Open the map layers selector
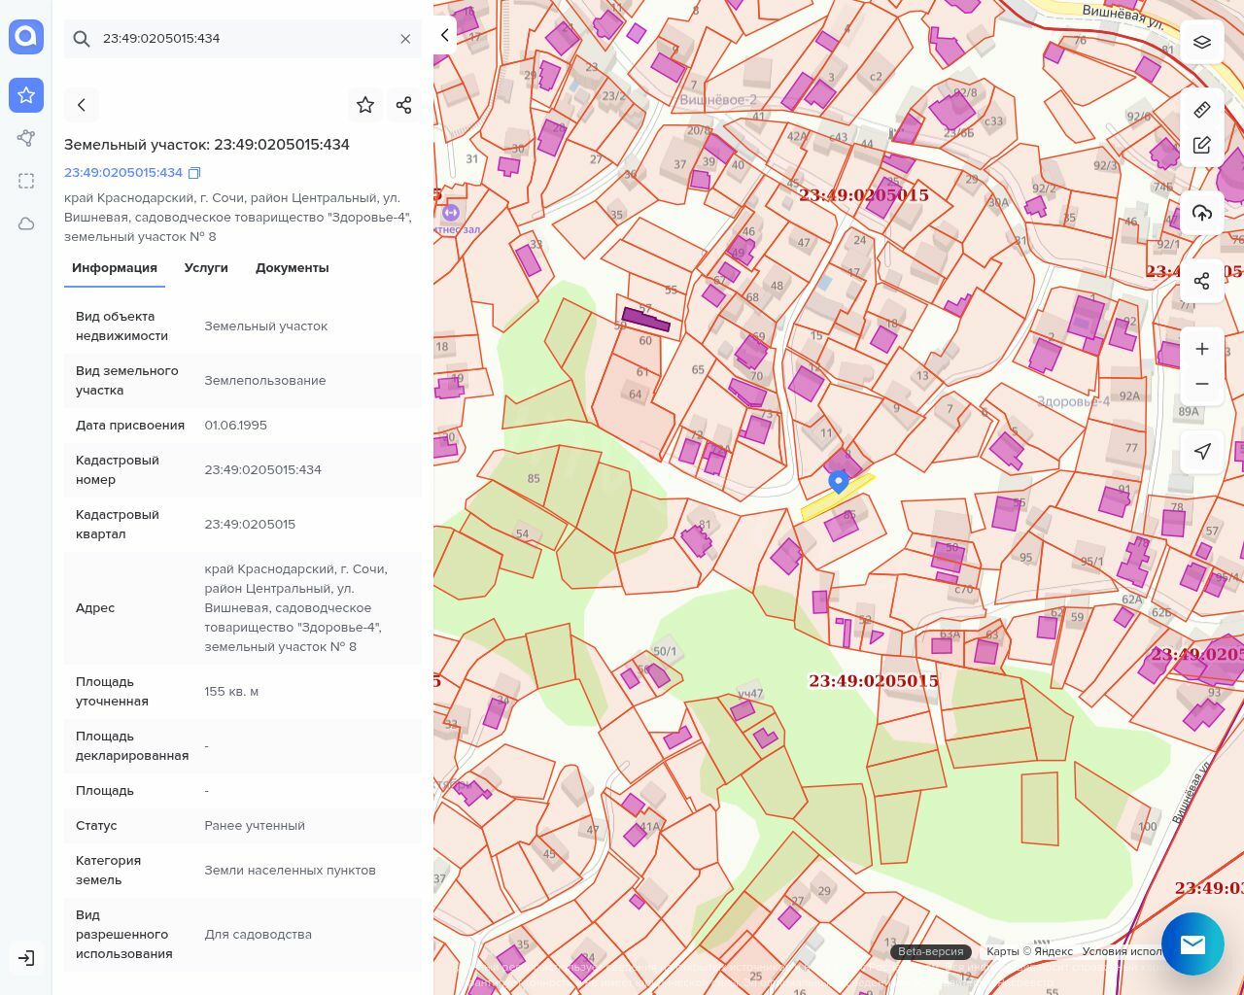The width and height of the screenshot is (1244, 995). pyautogui.click(x=1202, y=43)
